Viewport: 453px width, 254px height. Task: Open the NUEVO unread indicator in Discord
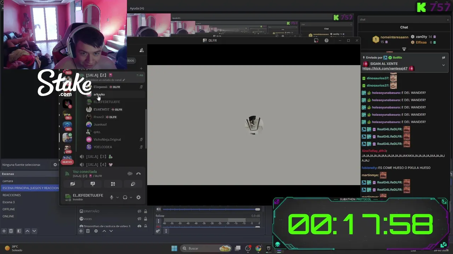[67, 162]
